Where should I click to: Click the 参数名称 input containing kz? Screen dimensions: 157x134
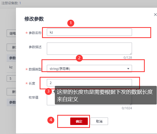(x=89, y=32)
